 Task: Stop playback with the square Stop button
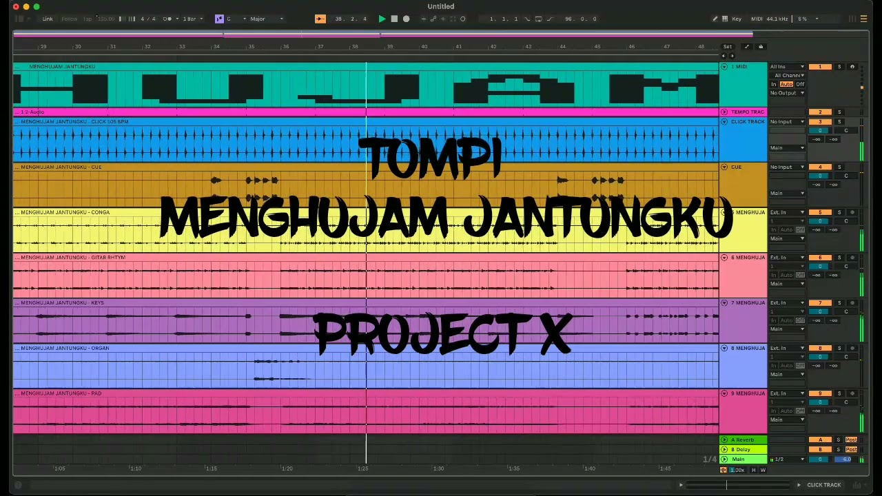(394, 19)
